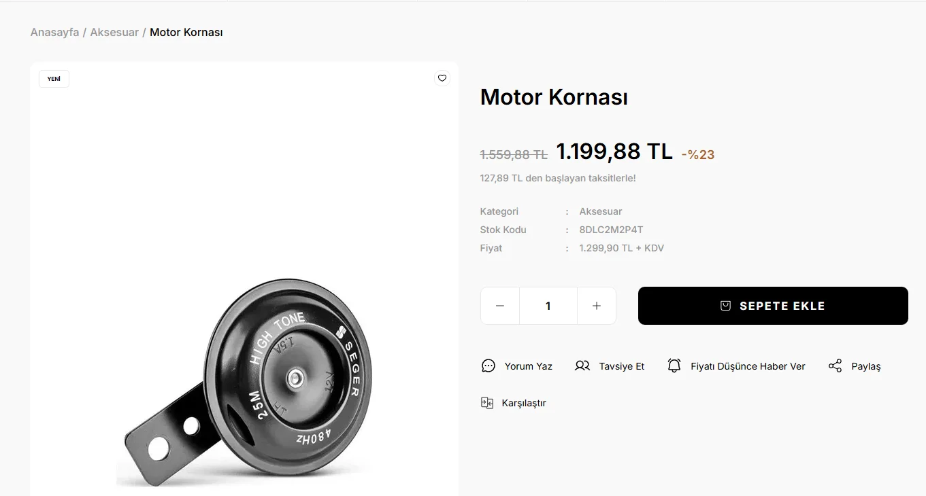Increase quantity with the plus button

tap(597, 306)
